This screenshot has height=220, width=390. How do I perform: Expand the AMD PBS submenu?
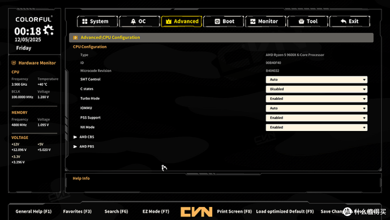pos(87,147)
